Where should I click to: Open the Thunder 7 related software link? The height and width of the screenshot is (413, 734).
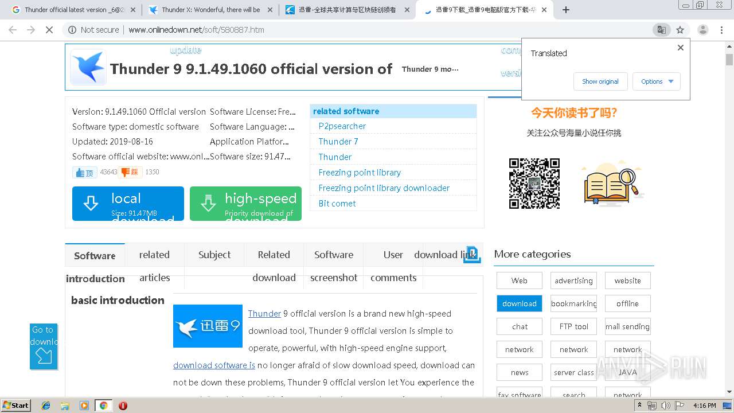tap(338, 142)
